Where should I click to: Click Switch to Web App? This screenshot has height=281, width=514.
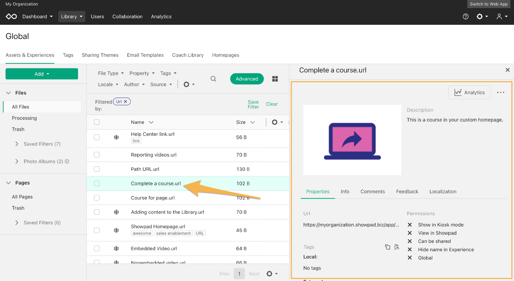489,4
